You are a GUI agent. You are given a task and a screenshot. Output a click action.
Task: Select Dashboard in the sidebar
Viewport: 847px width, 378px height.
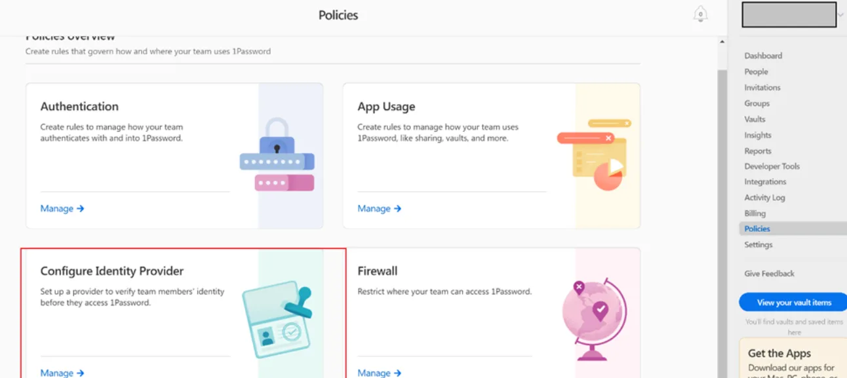tap(763, 56)
